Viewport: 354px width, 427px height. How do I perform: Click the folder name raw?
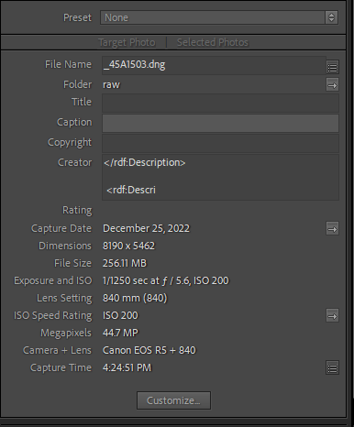coord(111,84)
